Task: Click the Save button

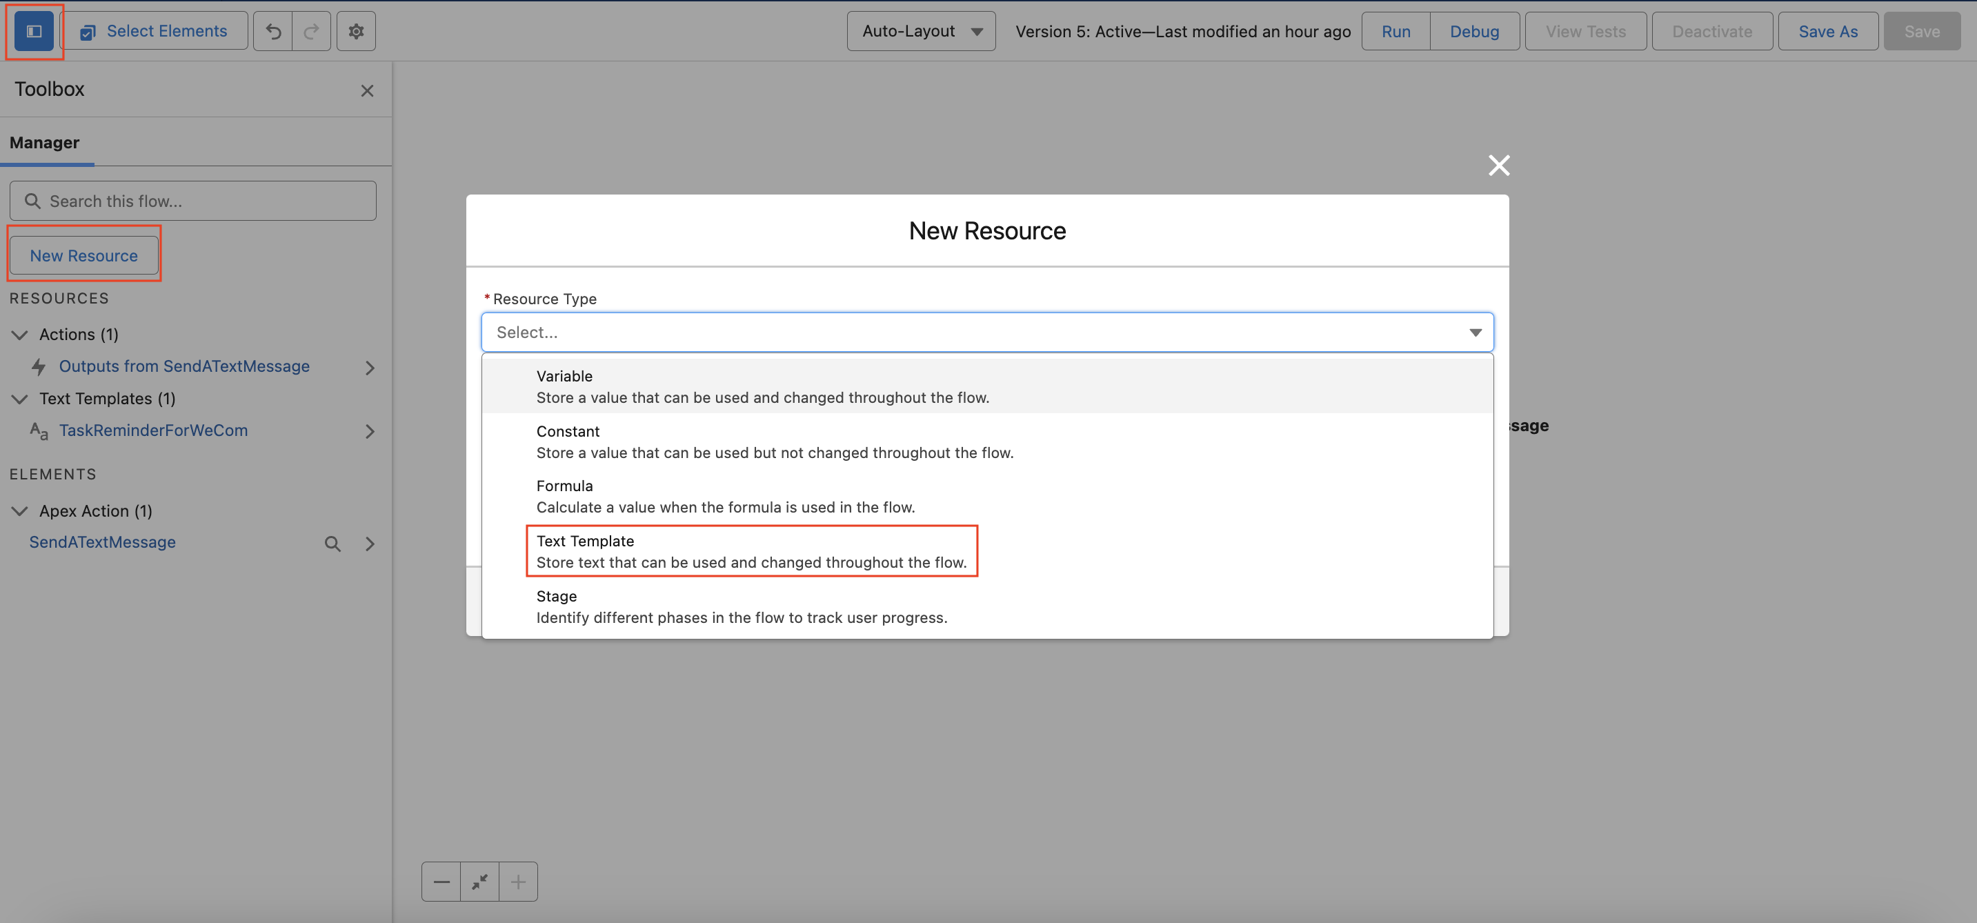Action: click(1922, 32)
